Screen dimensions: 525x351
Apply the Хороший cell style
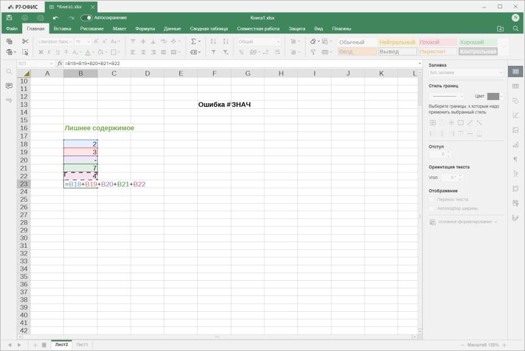(x=477, y=42)
